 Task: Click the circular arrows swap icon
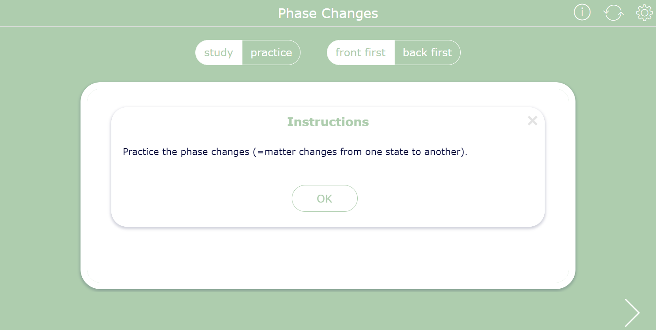613,13
